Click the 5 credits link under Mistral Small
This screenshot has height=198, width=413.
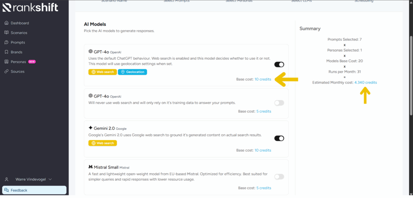pyautogui.click(x=264, y=188)
